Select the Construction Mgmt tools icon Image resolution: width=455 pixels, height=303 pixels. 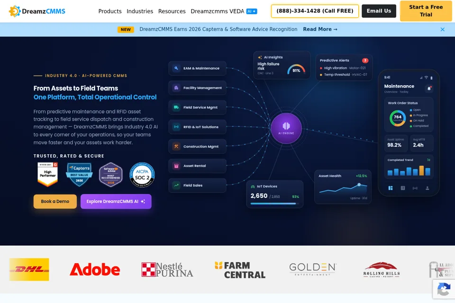click(x=176, y=146)
